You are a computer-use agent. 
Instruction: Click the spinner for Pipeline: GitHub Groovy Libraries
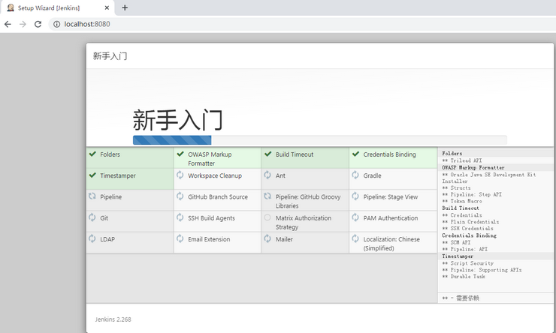coord(267,196)
